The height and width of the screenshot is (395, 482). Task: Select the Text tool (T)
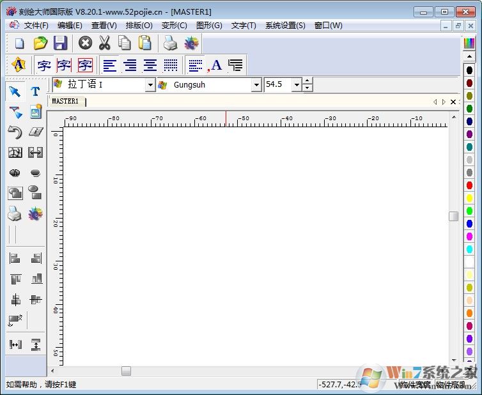[35, 91]
